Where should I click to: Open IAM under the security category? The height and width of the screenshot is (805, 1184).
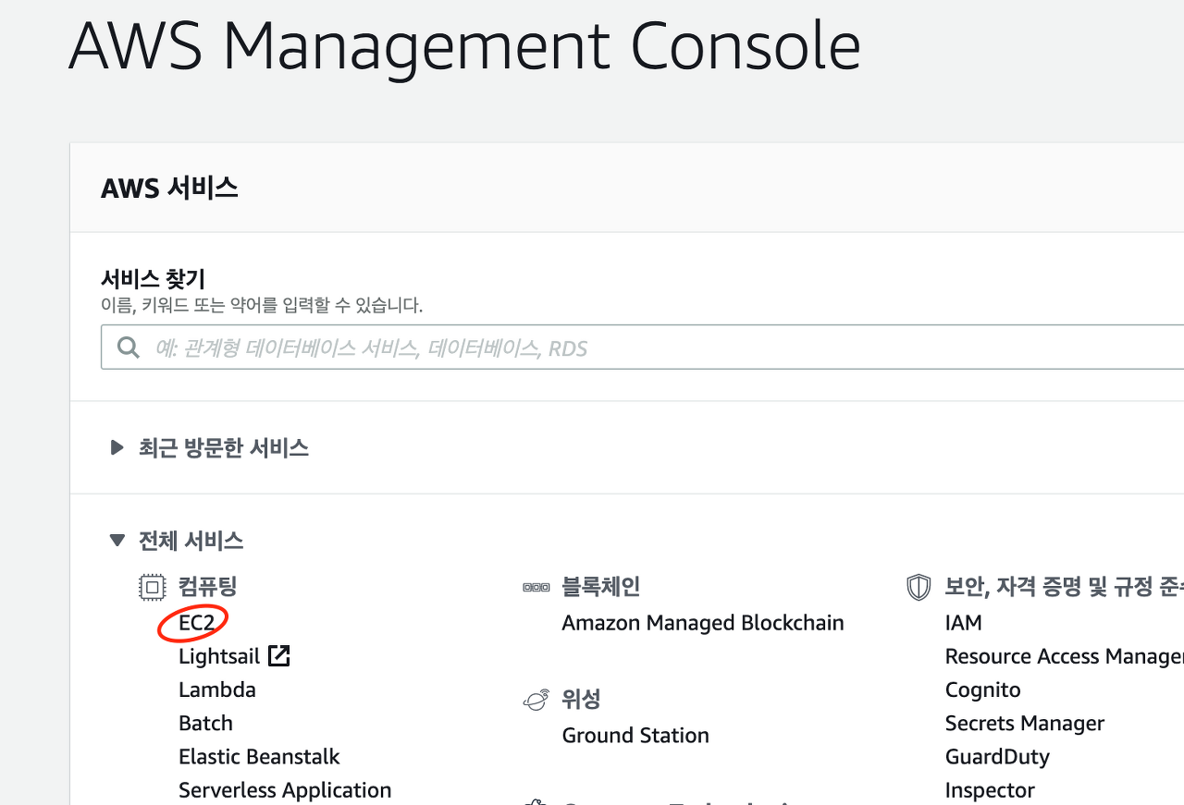coord(963,622)
